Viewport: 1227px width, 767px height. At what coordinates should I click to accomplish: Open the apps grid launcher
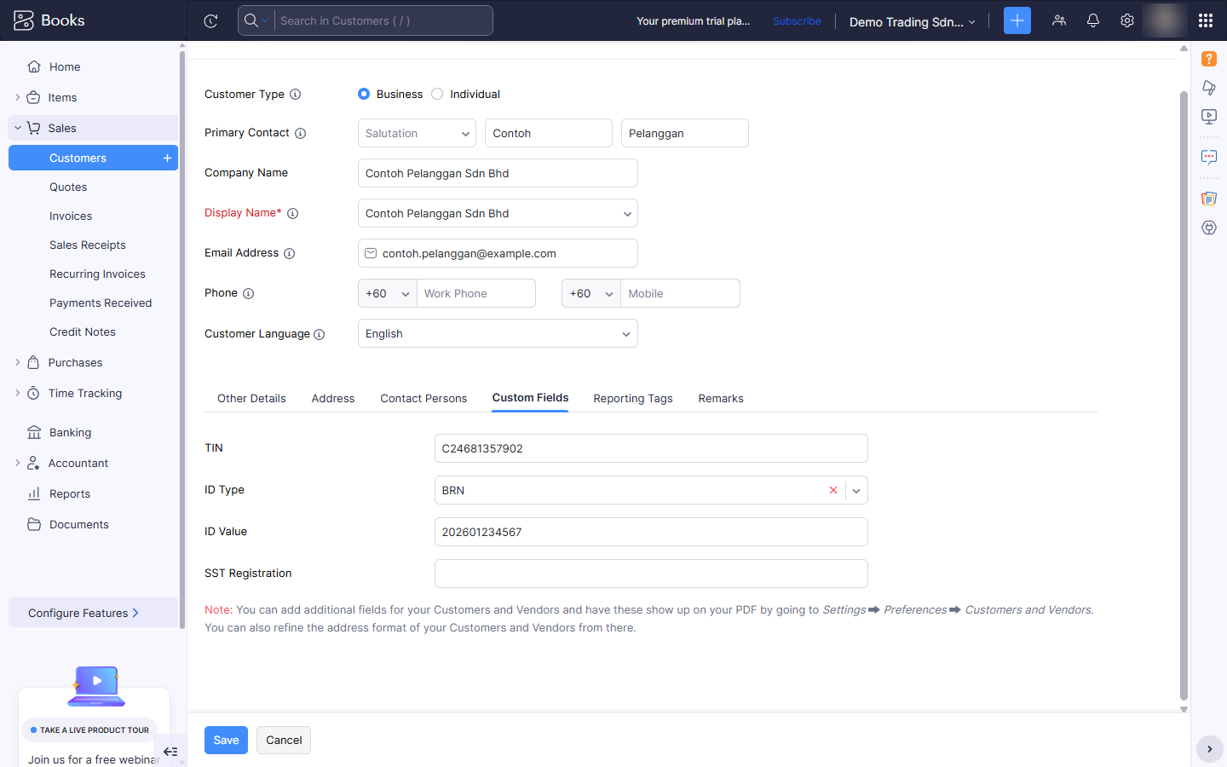(x=1206, y=20)
